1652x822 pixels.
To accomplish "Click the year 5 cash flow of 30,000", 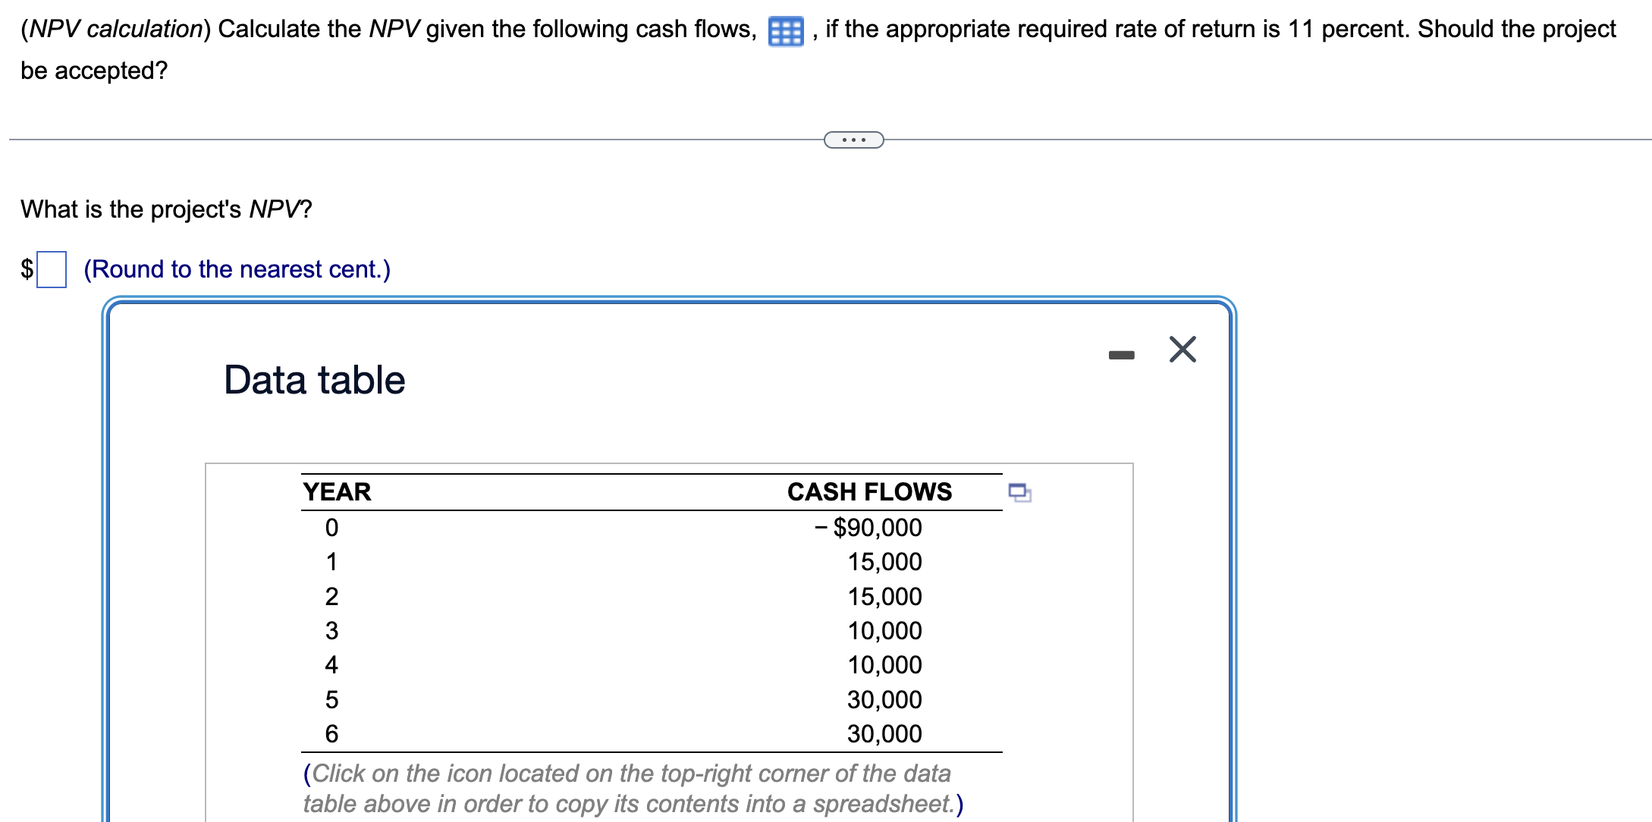I will click(x=884, y=700).
